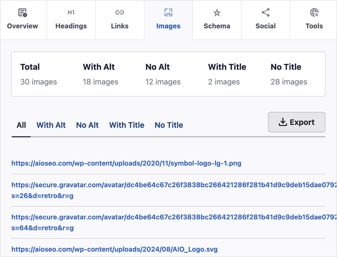Viewport: 337px width, 257px height.
Task: Select the All filter tab
Action: point(21,125)
